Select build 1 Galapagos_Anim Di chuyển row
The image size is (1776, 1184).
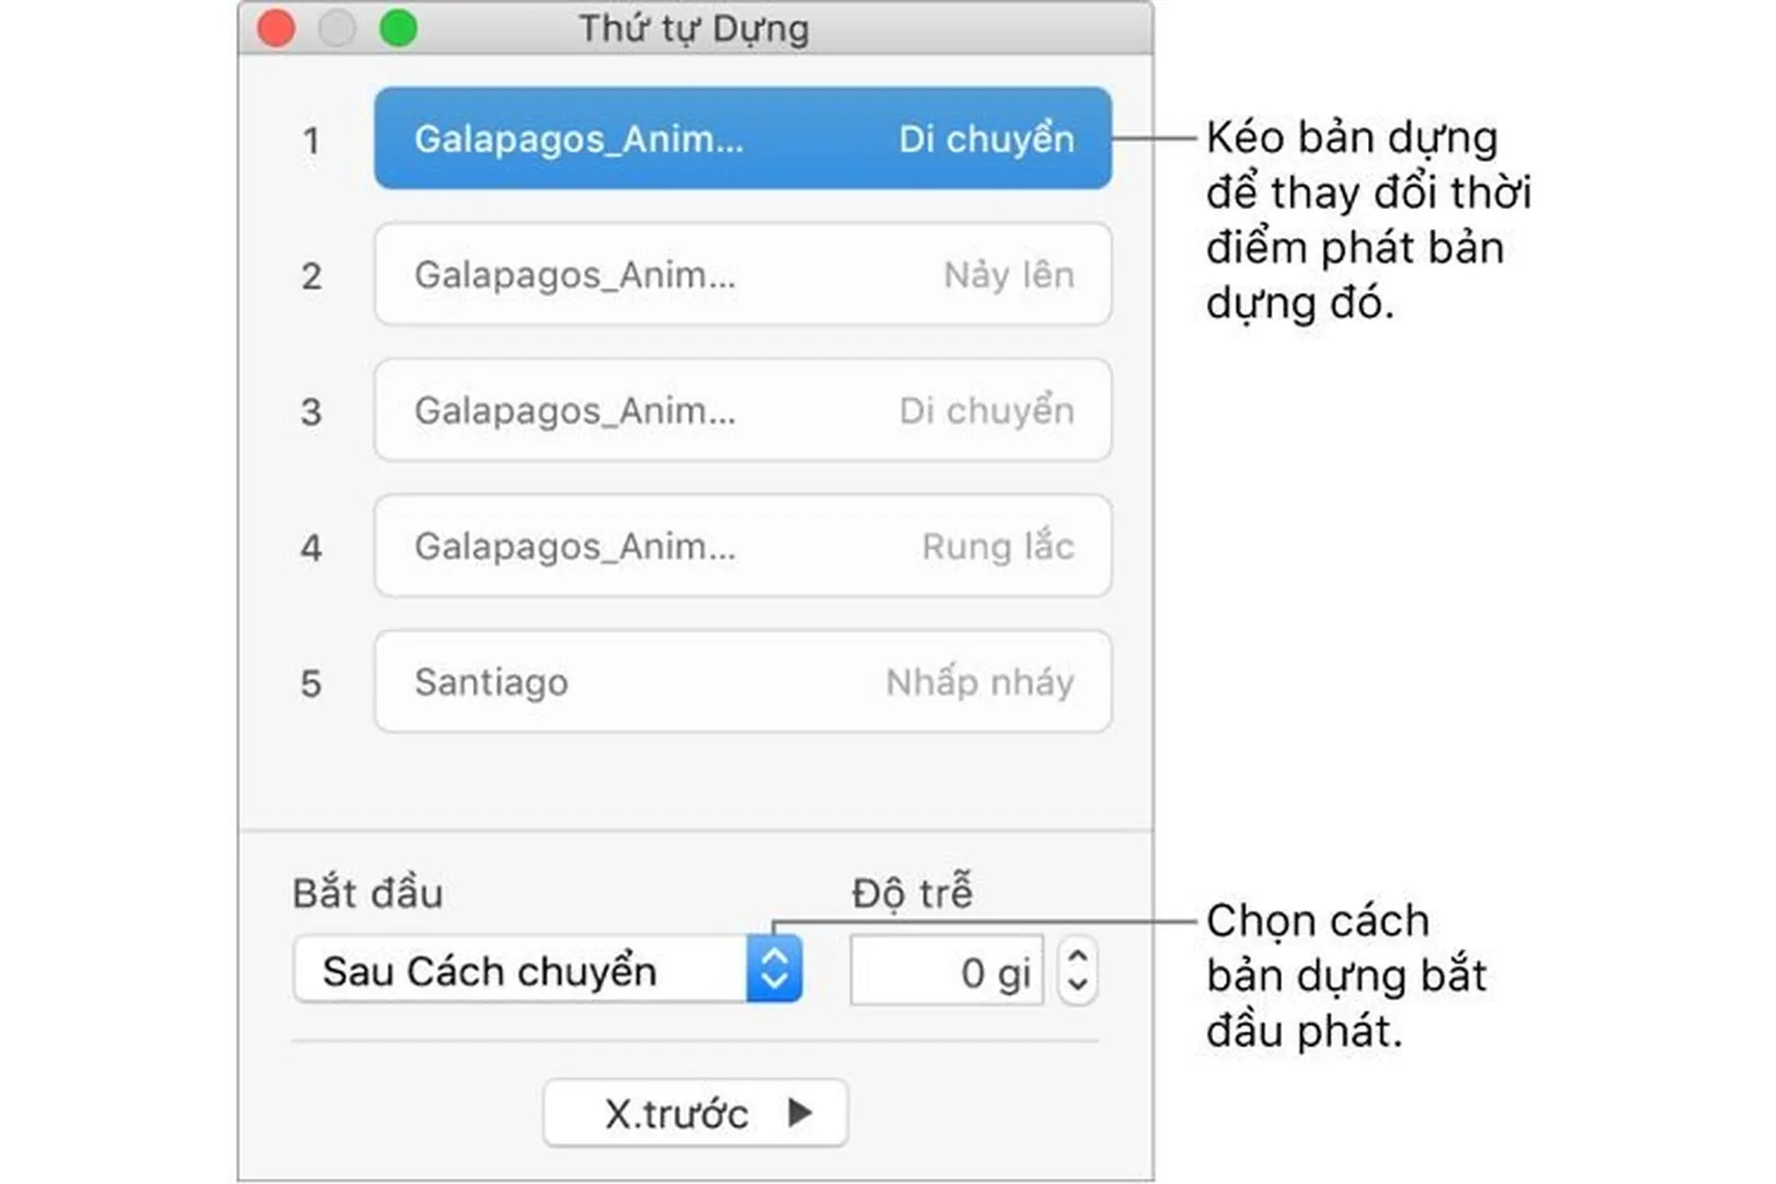point(743,139)
